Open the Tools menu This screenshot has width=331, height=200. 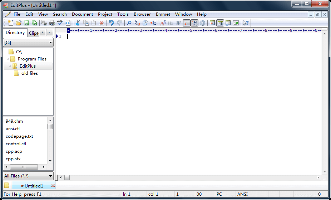click(123, 14)
